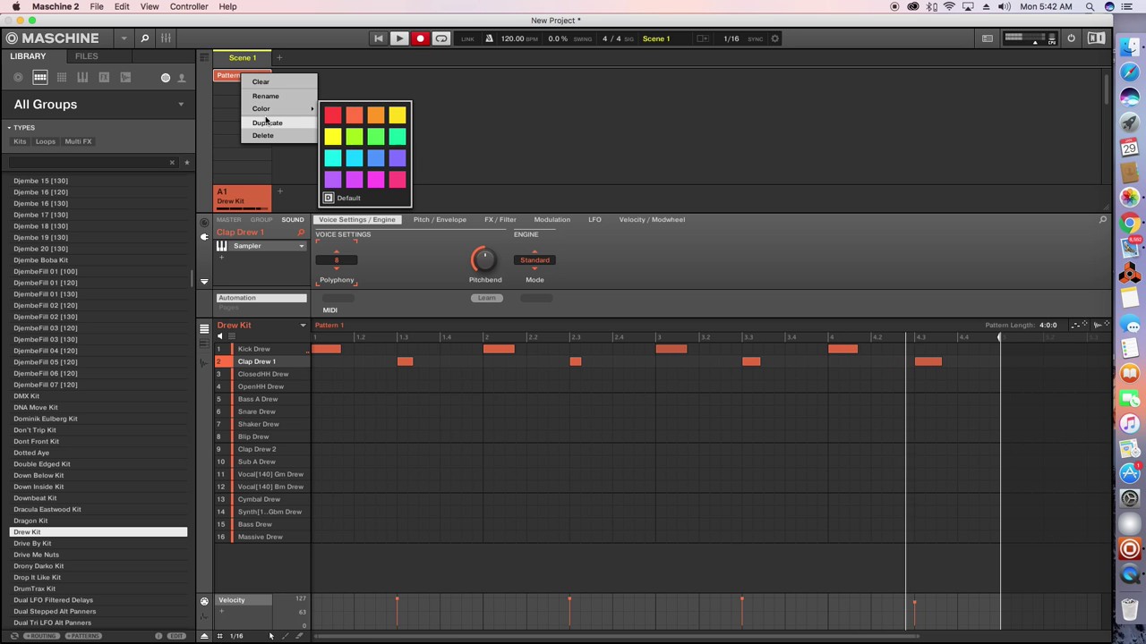
Task: Click the audio engine power icon
Action: point(1071,38)
